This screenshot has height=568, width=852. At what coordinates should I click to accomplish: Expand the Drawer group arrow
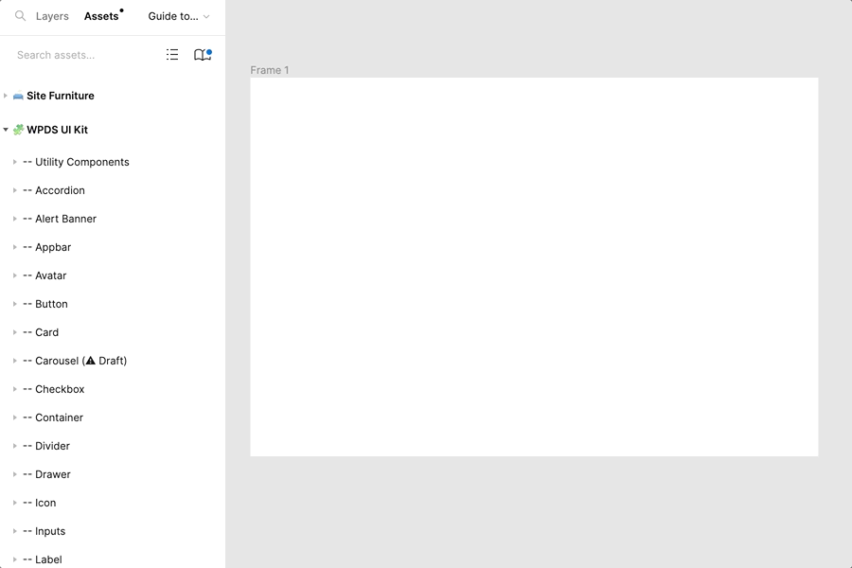click(15, 474)
